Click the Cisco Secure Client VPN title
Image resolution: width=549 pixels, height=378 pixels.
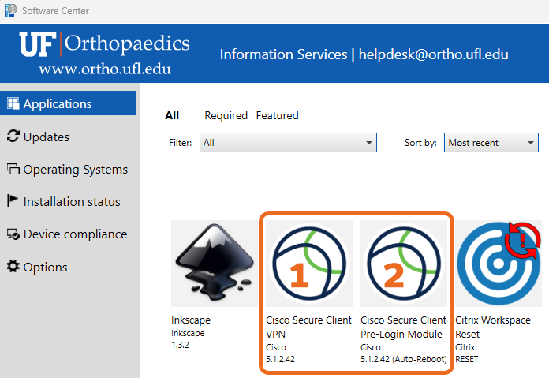(308, 327)
